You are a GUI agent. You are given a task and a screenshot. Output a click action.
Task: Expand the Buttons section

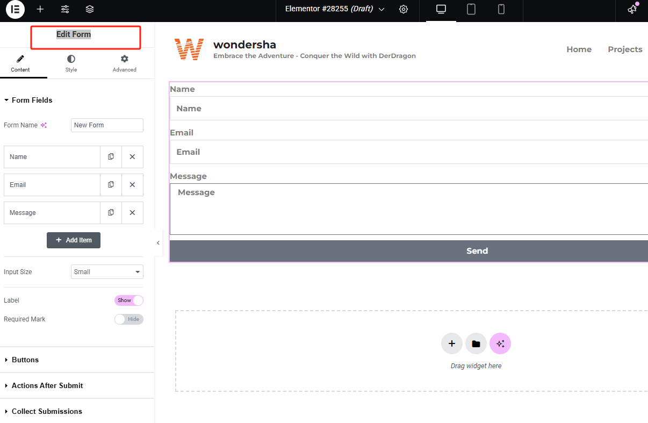[x=25, y=360]
